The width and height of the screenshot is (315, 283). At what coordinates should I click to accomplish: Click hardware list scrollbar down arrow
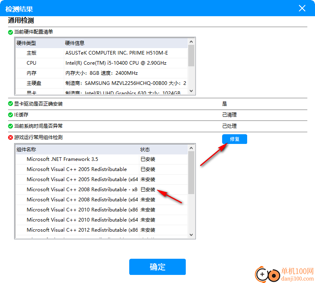coord(191,91)
